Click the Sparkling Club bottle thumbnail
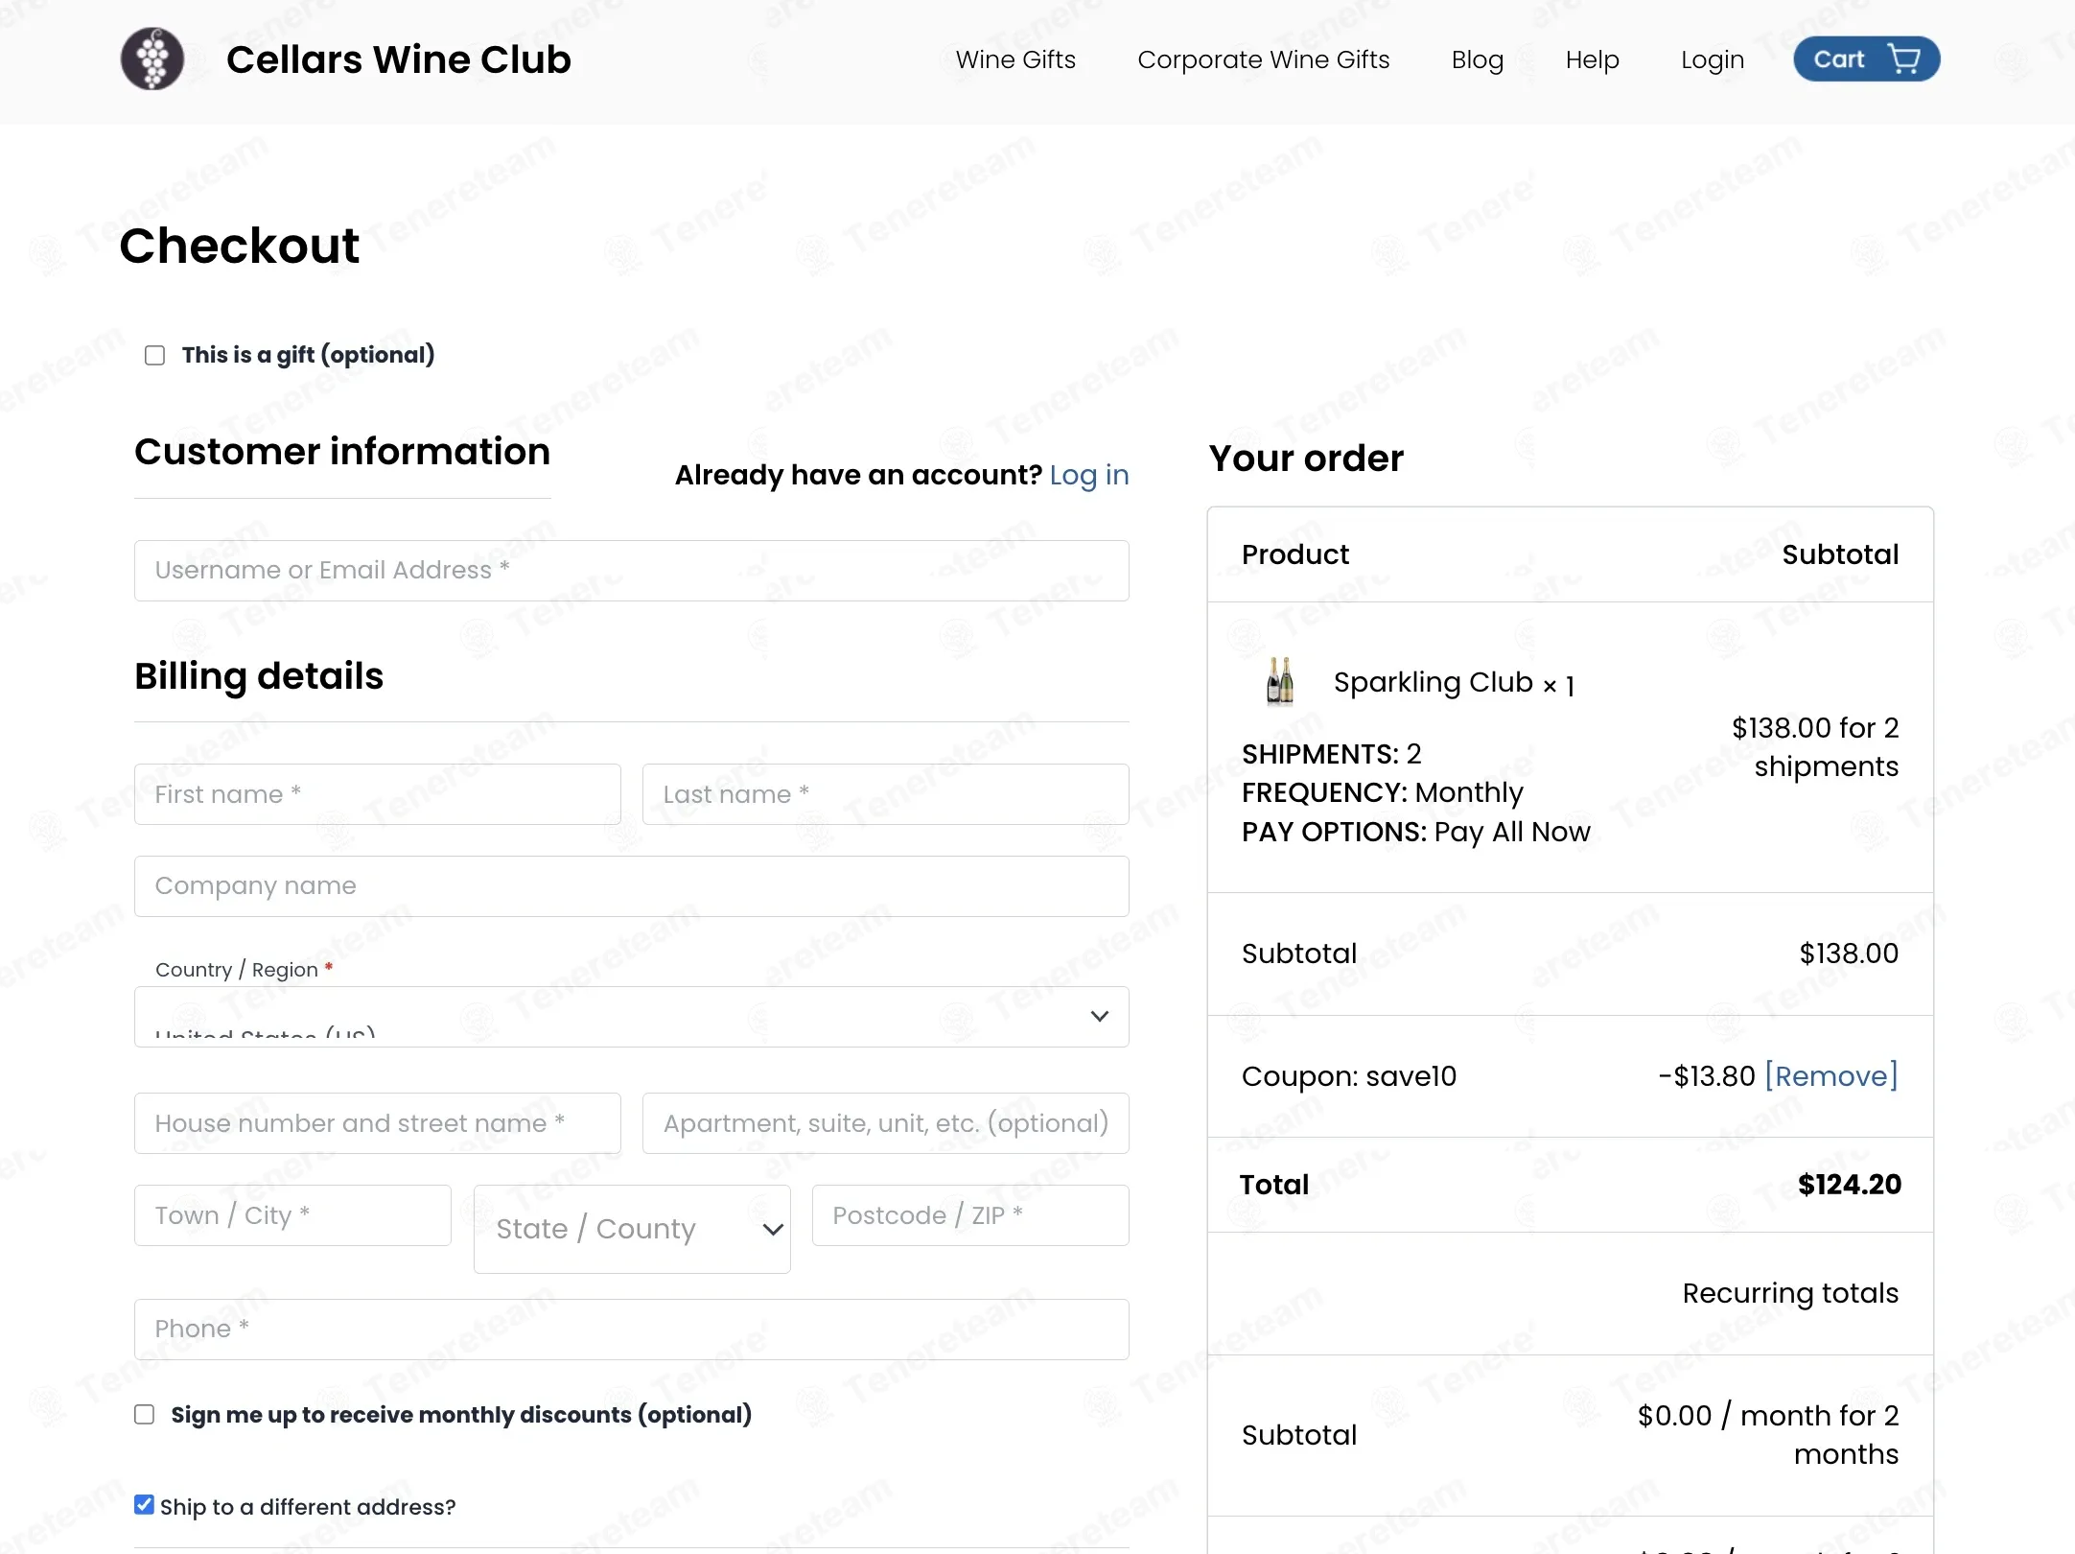The image size is (2075, 1554). coord(1280,682)
